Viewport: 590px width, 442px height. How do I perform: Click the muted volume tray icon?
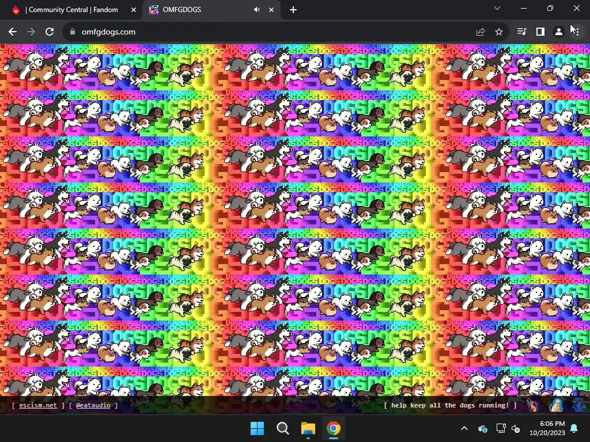coord(516,428)
